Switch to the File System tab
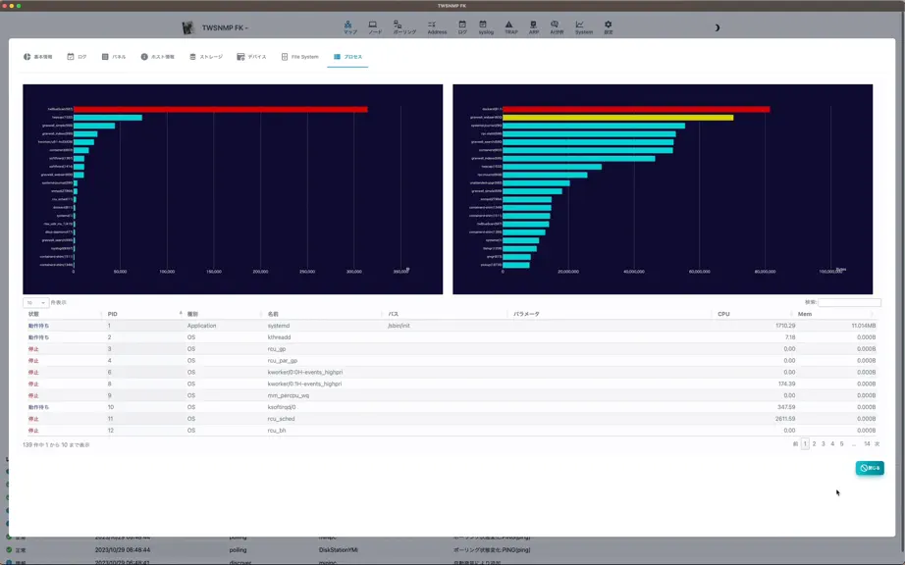Screen dimensions: 905x565 299,57
